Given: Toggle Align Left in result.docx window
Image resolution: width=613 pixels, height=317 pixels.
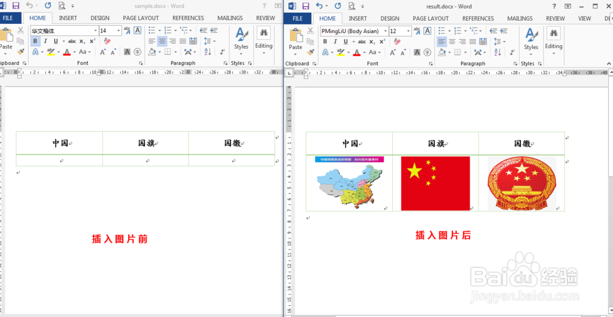Looking at the screenshot, I should point(442,42).
